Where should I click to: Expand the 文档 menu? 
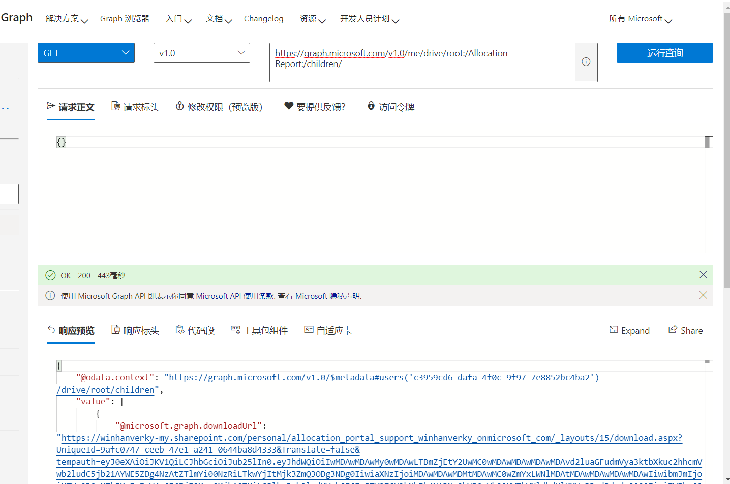pos(219,19)
